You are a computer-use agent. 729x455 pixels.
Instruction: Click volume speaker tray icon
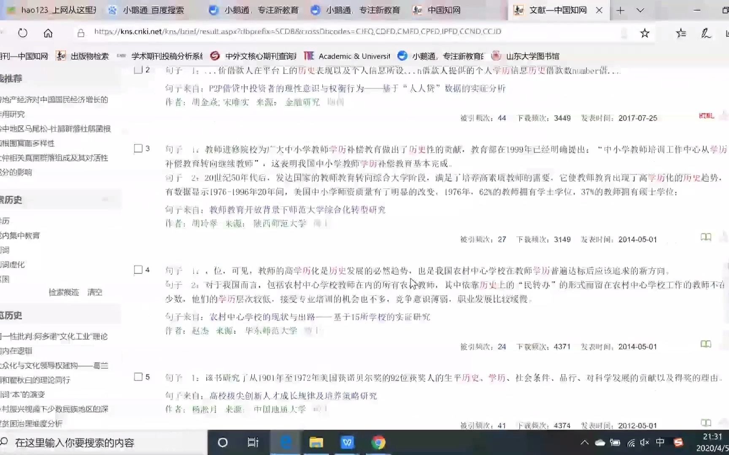645,442
